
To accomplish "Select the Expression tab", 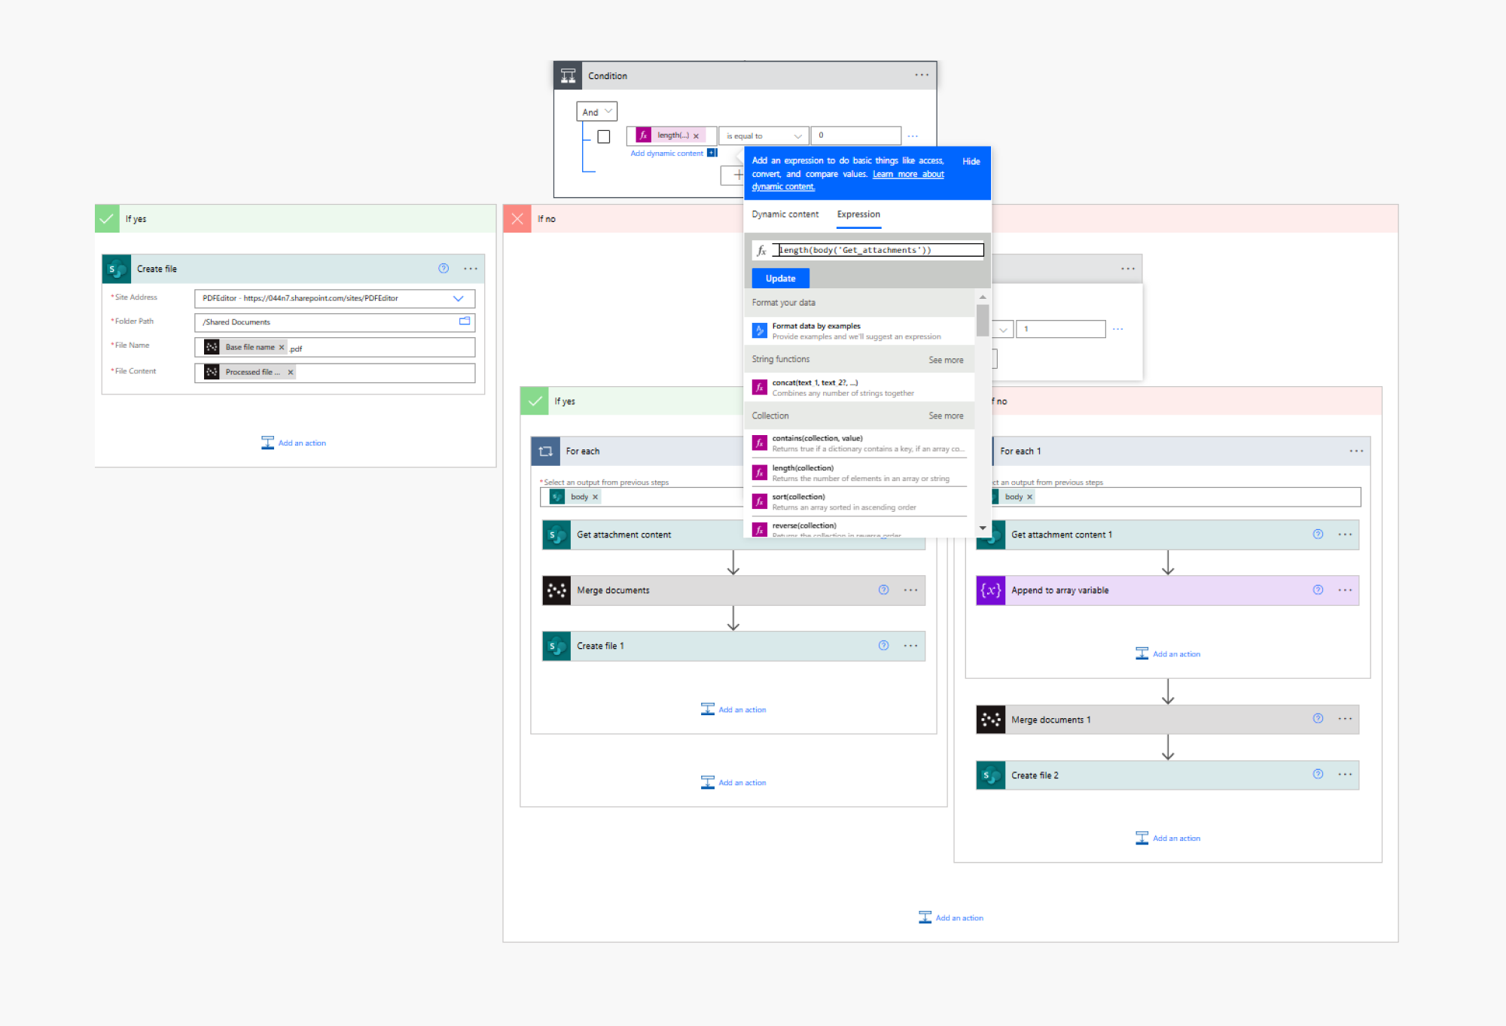I will point(858,215).
